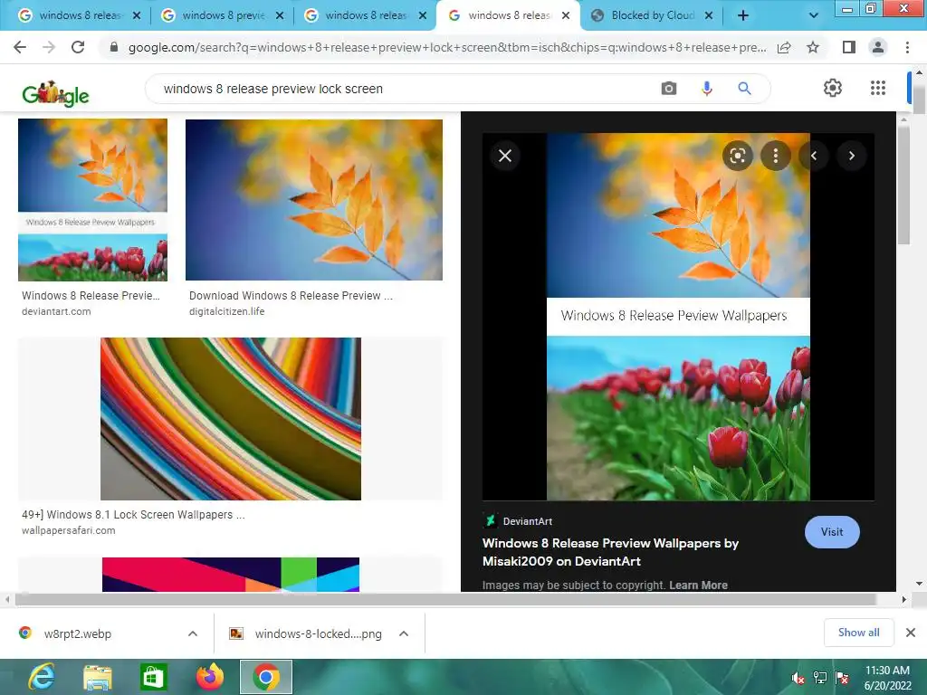Viewport: 927px width, 695px height.
Task: Expand options for w8rpt2.webp download
Action: [192, 633]
